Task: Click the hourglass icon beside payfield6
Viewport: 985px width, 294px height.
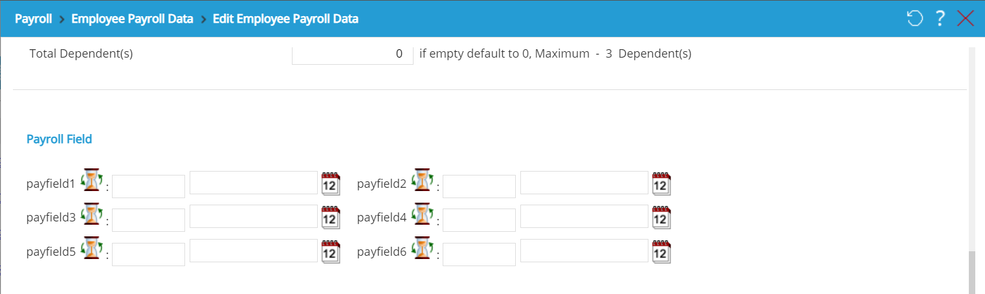Action: point(423,248)
